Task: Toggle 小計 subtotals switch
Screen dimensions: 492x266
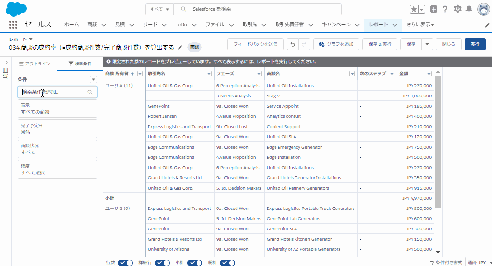Action: point(195,263)
